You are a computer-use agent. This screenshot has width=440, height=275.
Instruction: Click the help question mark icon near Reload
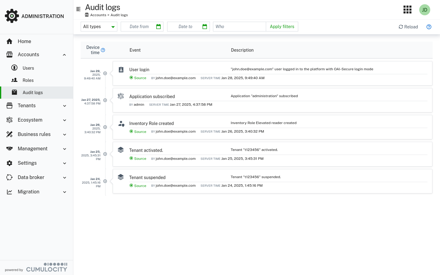[429, 27]
